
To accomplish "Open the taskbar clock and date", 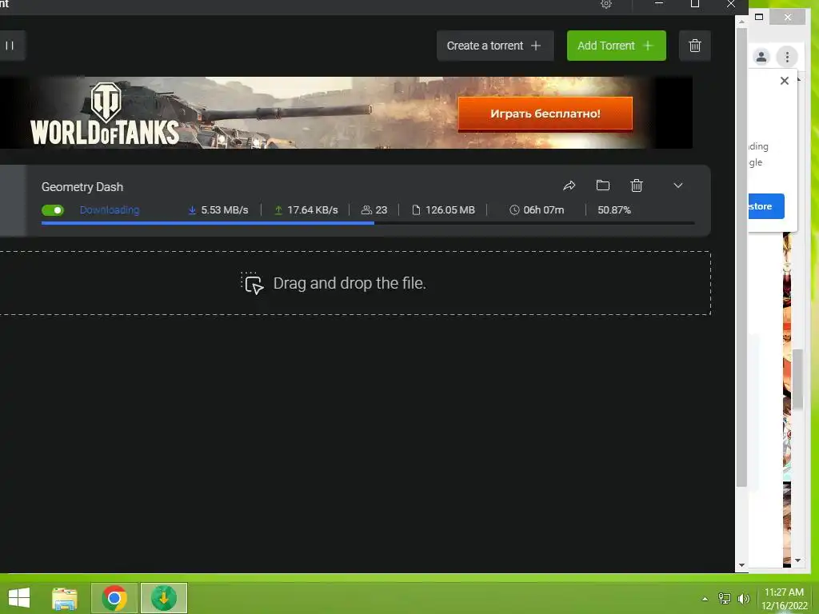I will point(784,599).
